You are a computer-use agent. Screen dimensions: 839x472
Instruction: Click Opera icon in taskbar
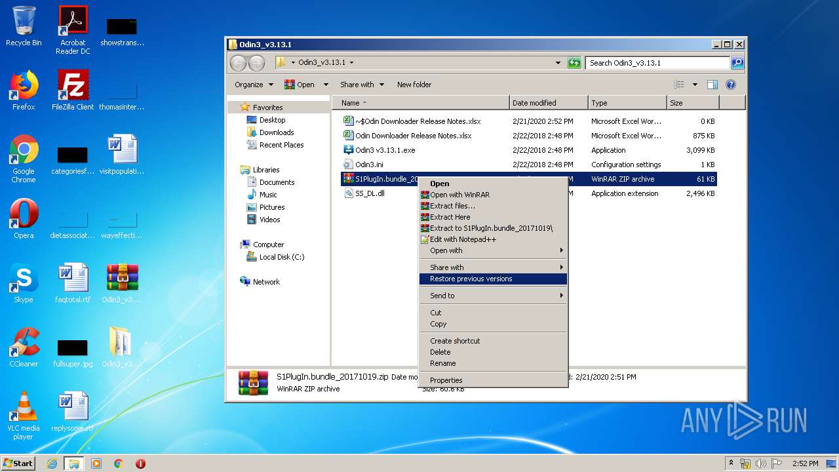tap(140, 463)
